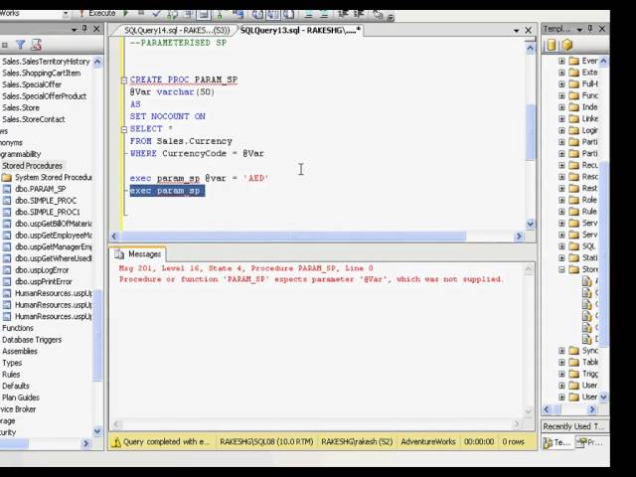This screenshot has height=477, width=636.
Task: Select dbo.uspLogError procedure
Action: [42, 270]
